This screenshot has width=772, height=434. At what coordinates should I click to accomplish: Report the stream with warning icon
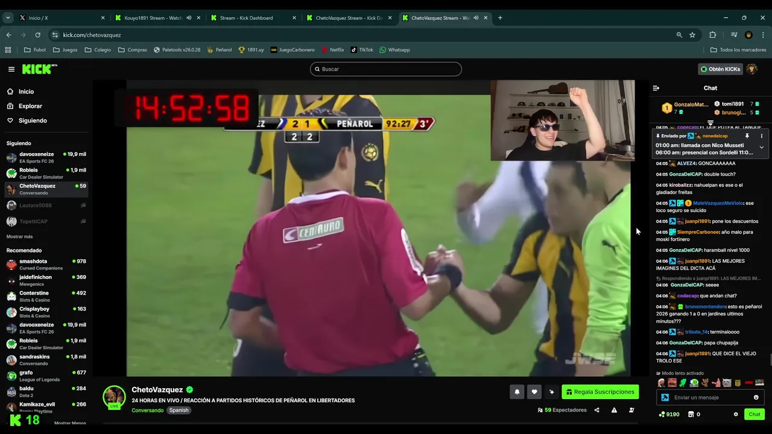coord(614,410)
